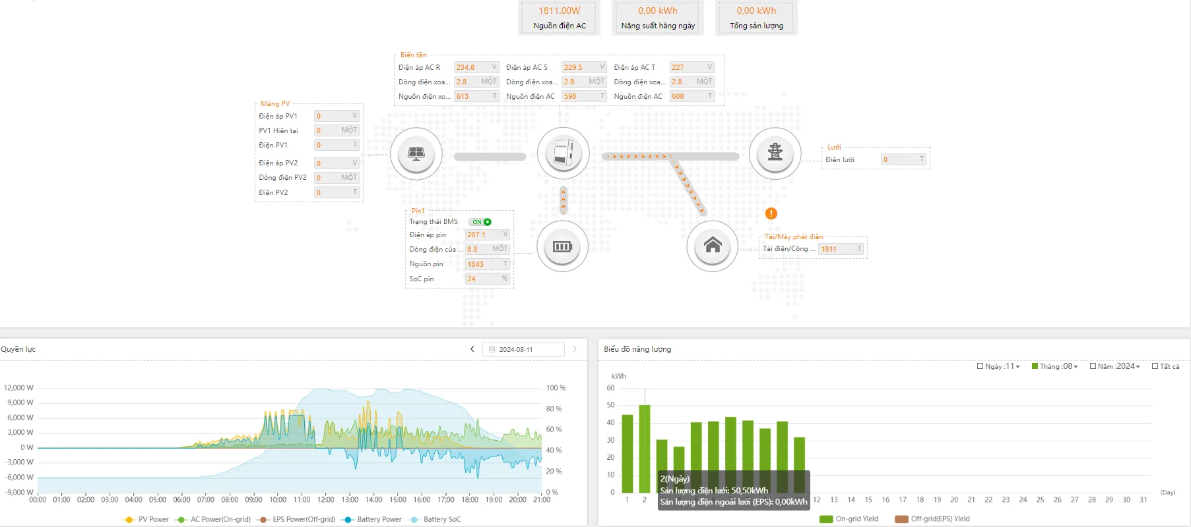Click the house load icon
The image size is (1191, 527).
point(713,246)
